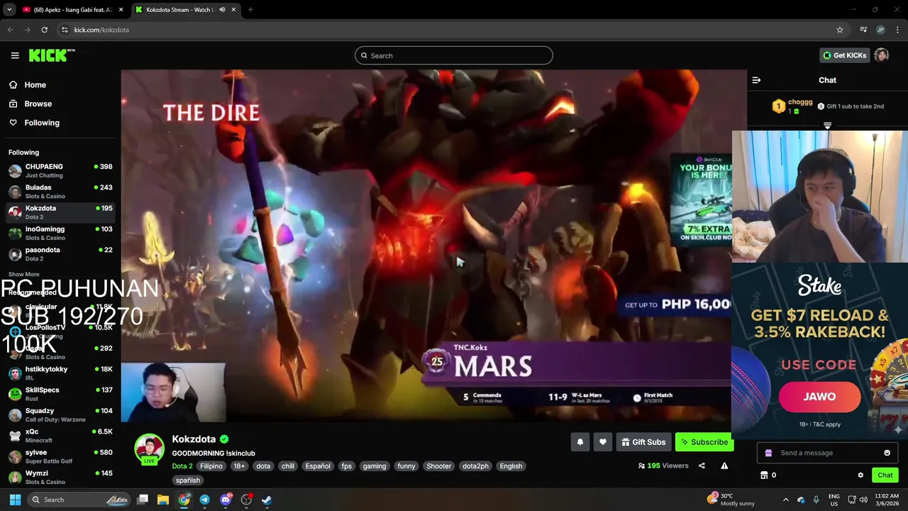
Task: Open CHUPAENG channel from Following list
Action: [x=60, y=170]
